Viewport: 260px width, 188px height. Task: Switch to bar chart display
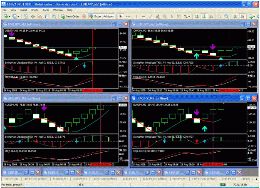click(197, 16)
